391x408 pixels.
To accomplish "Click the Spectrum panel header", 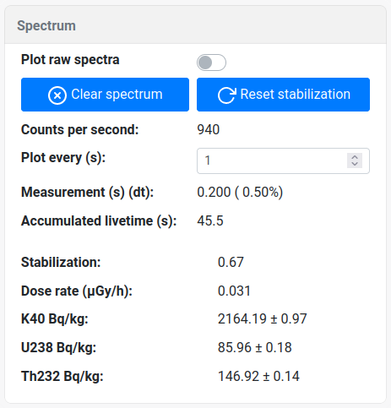I will (195, 25).
